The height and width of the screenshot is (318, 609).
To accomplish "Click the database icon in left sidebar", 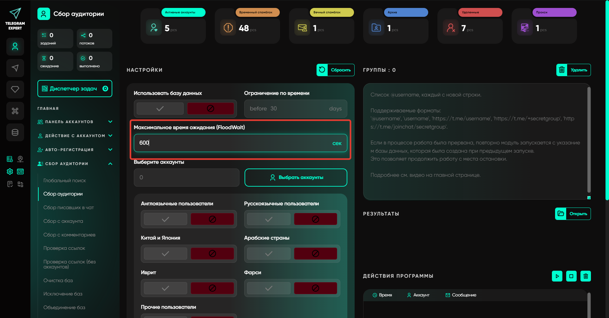I will (x=15, y=132).
